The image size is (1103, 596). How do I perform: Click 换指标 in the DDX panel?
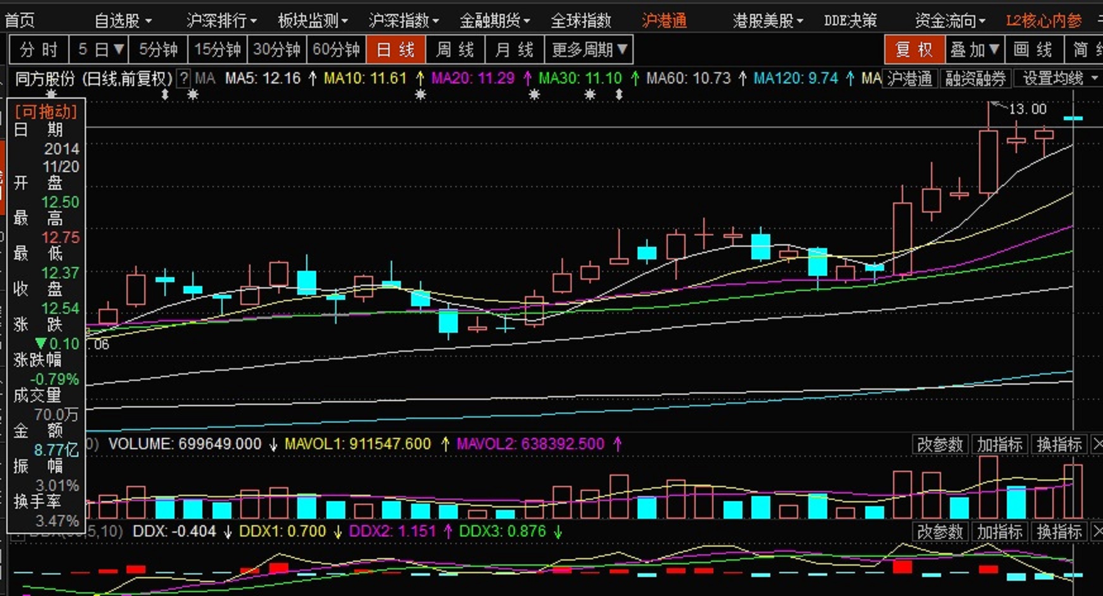(1059, 531)
